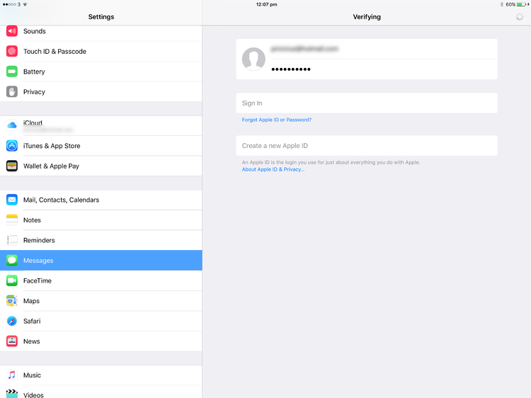Screen dimensions: 531x398
Task: Tap the Verifying title text
Action: click(367, 17)
